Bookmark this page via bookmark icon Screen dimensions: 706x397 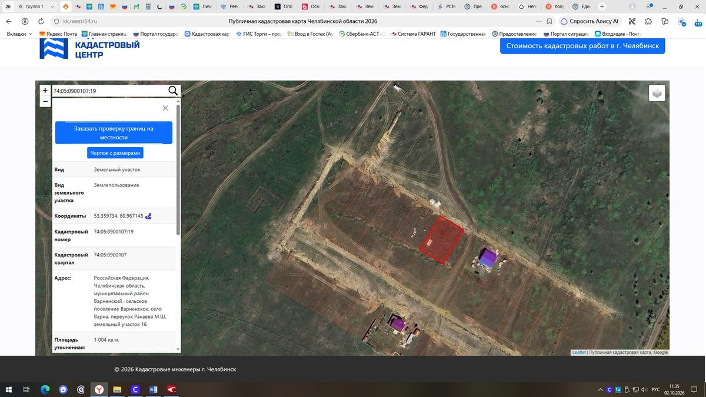point(549,21)
